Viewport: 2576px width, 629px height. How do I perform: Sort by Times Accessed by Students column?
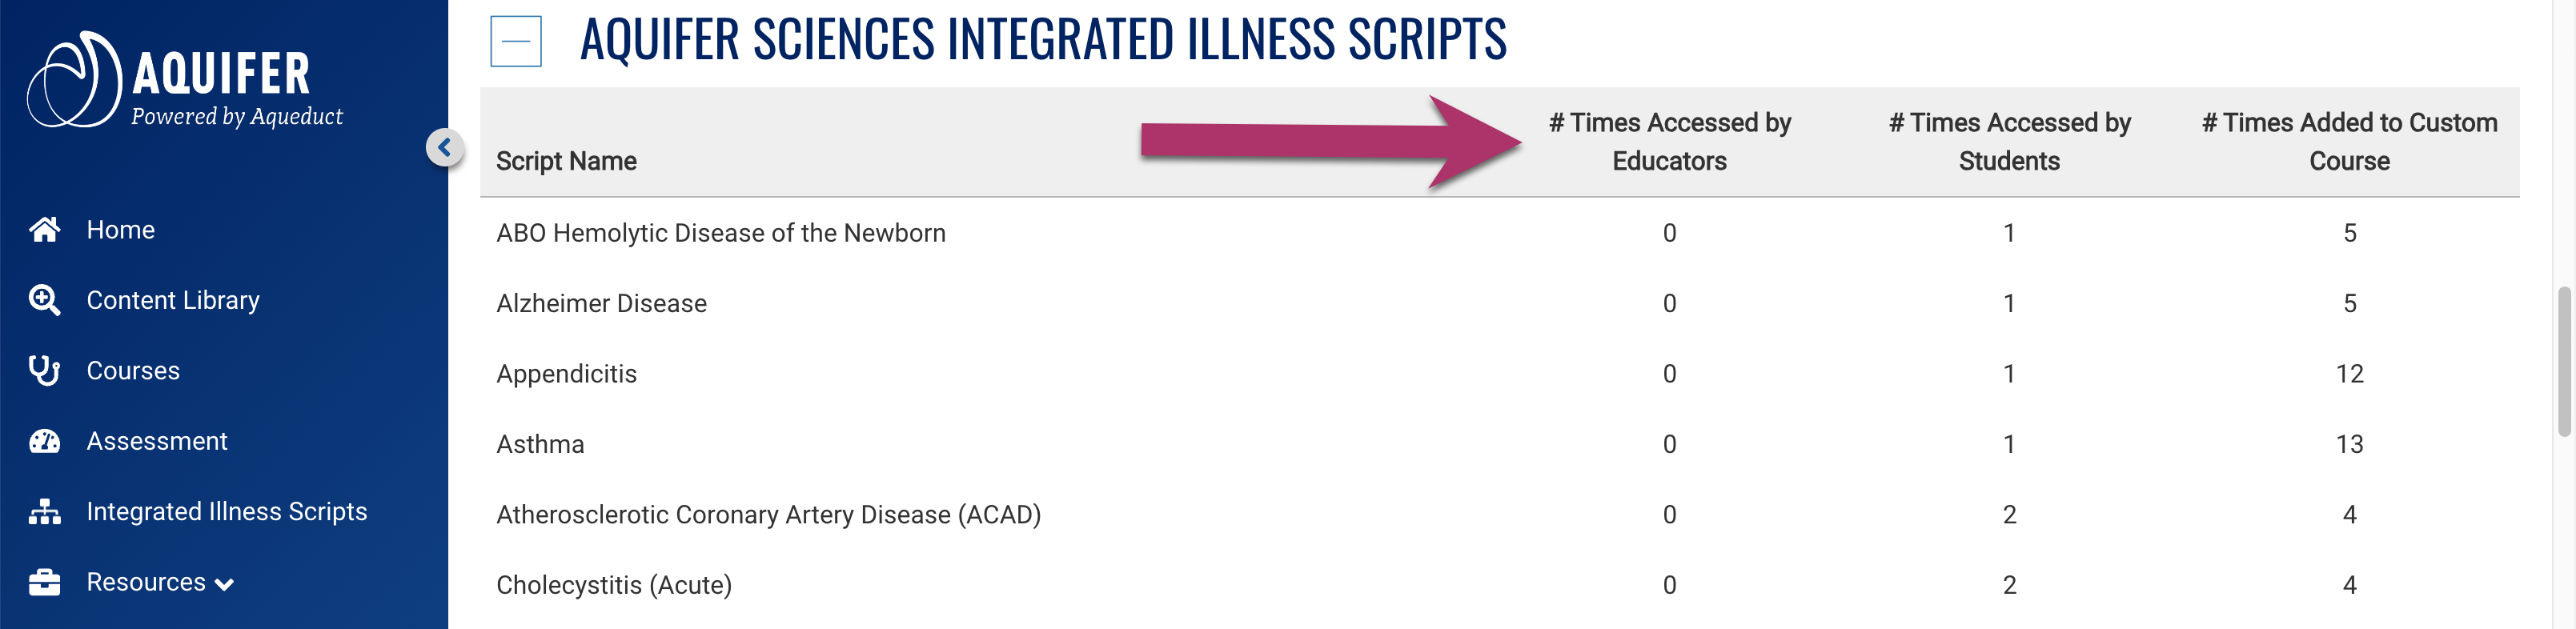2009,142
